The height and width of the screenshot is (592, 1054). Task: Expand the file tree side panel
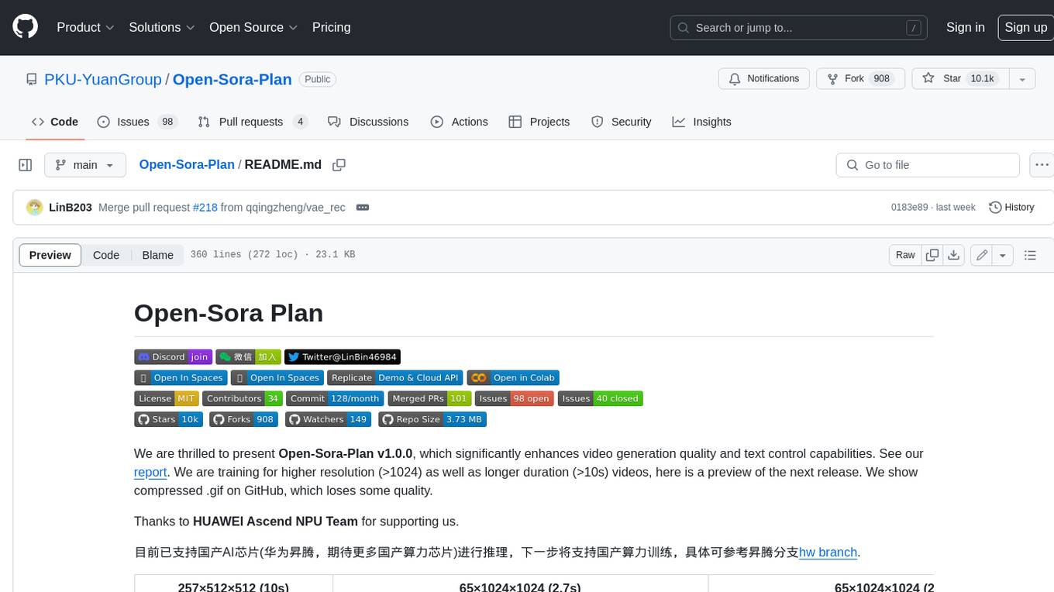[25, 165]
